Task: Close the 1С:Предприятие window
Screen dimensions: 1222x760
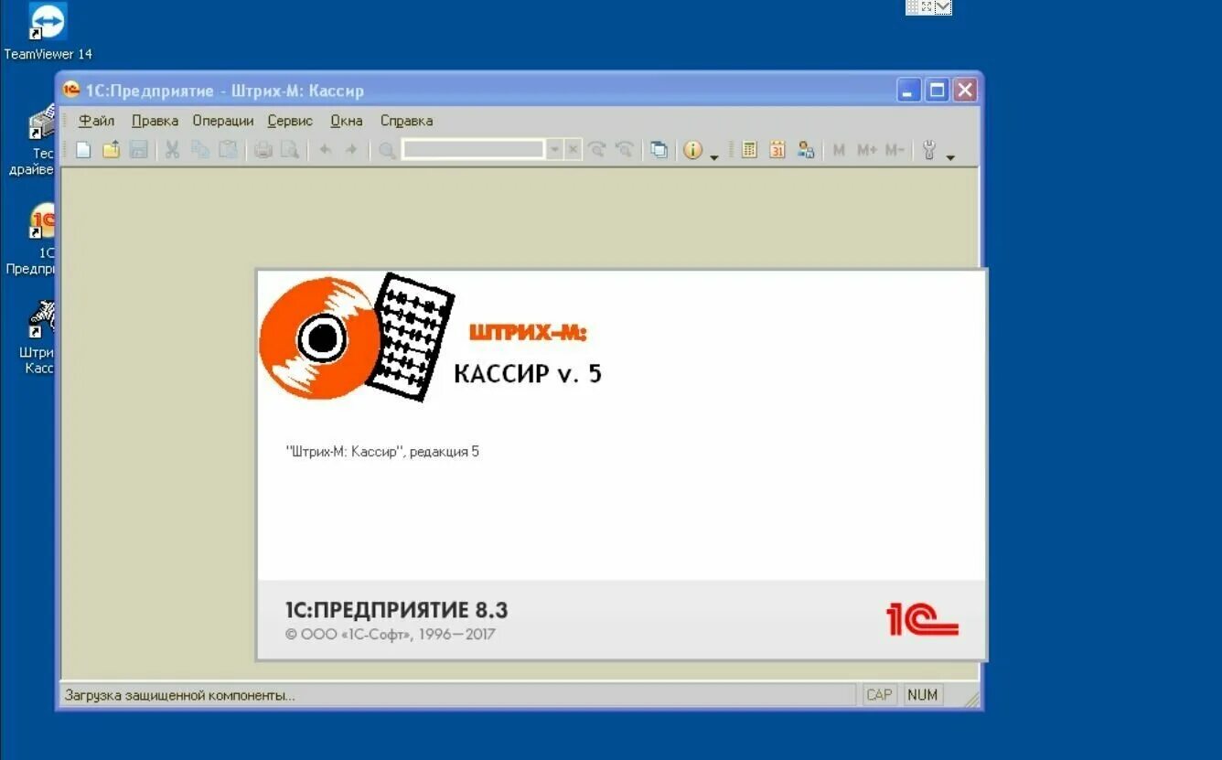Action: point(965,90)
